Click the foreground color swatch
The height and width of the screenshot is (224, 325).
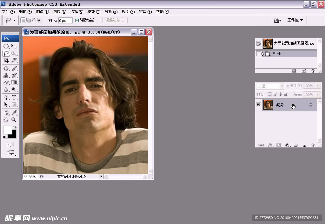8,130
